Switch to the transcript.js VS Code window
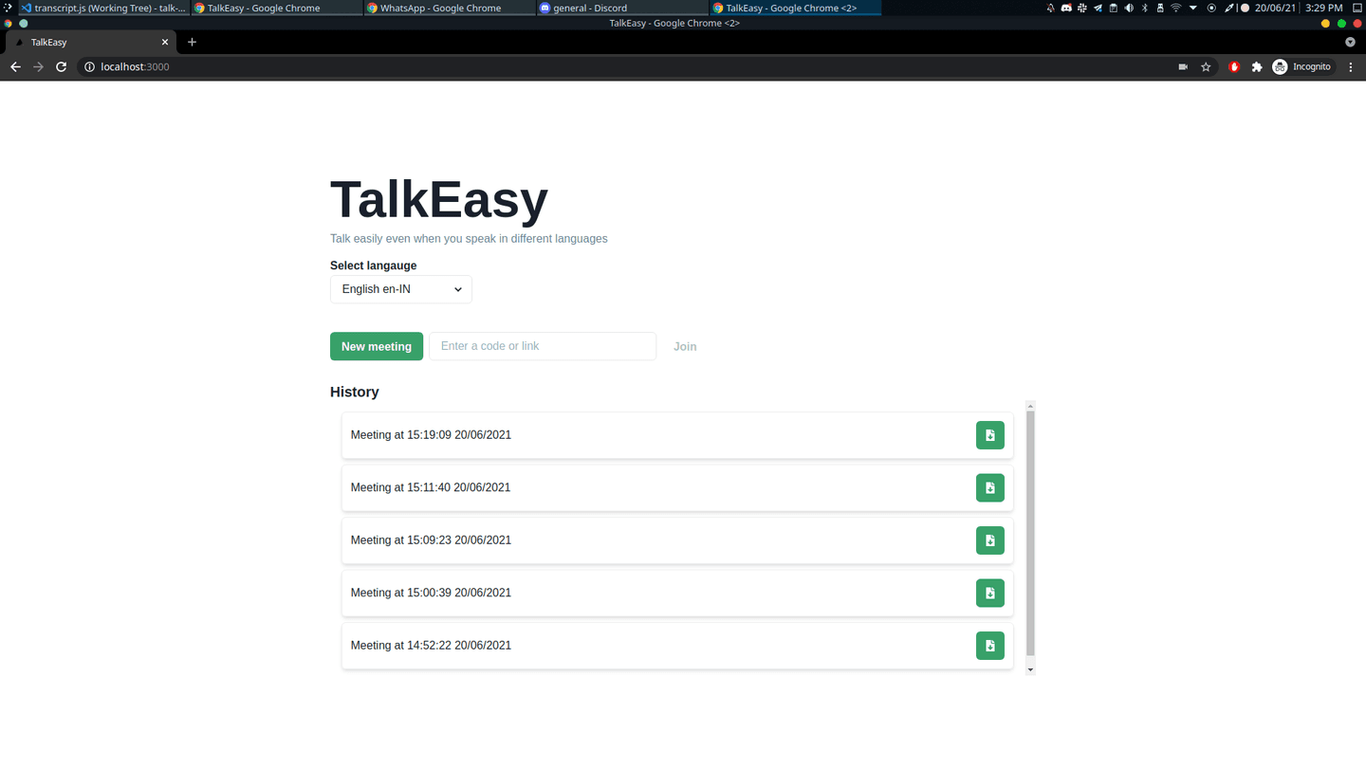This screenshot has width=1366, height=768. point(103,8)
